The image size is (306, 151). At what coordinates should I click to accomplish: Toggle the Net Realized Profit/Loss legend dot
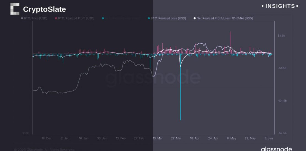pyautogui.click(x=195, y=18)
